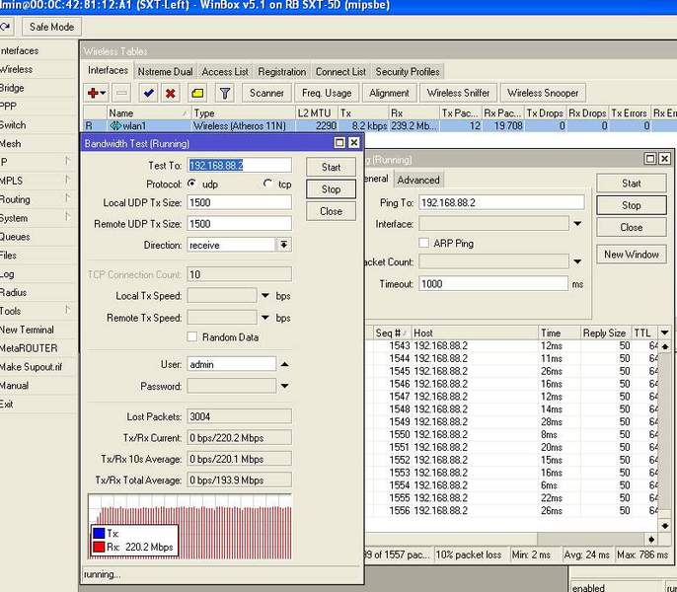The image size is (677, 592).
Task: Click Close in Bandwidth Test window
Action: [331, 211]
